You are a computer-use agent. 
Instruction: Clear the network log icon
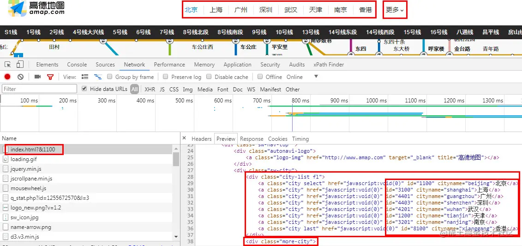21,77
